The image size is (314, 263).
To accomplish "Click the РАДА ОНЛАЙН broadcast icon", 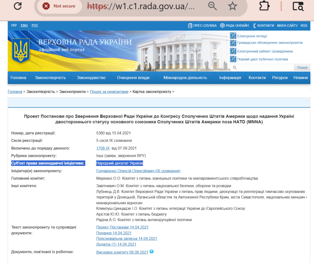I will click(x=222, y=26).
